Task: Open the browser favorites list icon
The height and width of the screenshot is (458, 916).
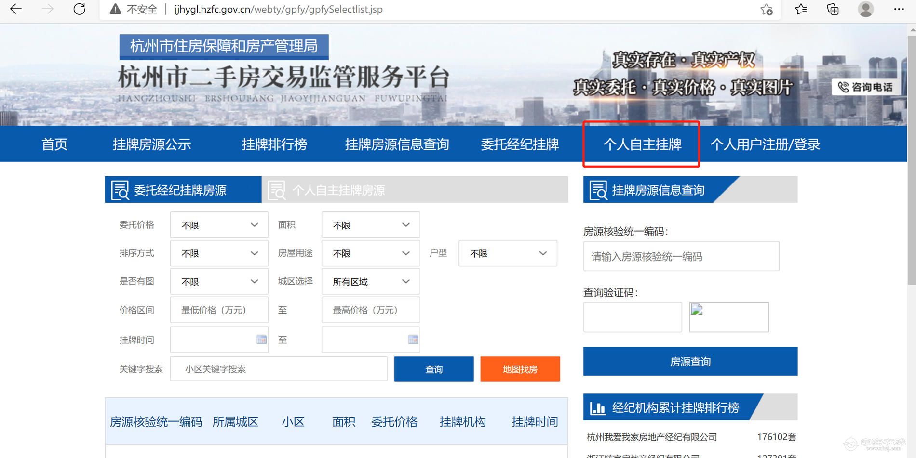Action: (801, 9)
